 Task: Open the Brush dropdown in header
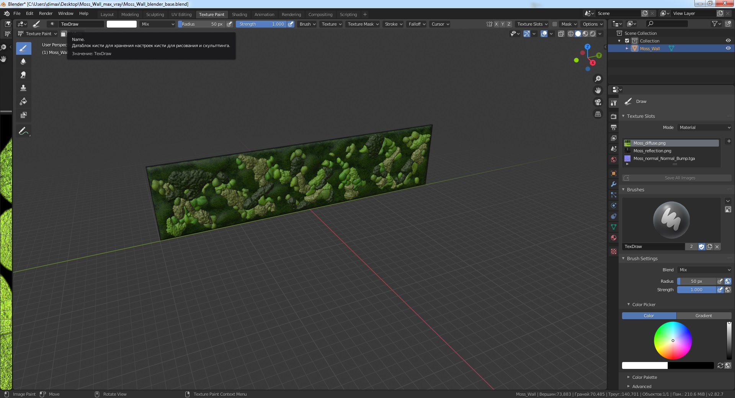pyautogui.click(x=307, y=24)
